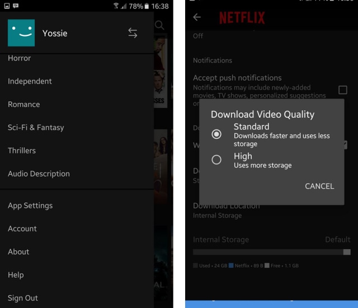Tap the Accept push notifications label

tap(237, 78)
